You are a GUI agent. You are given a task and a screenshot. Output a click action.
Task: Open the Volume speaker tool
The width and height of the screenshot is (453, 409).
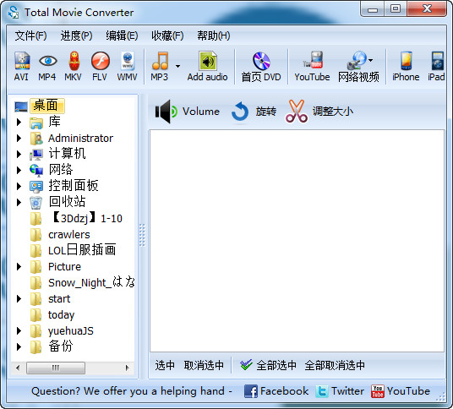pyautogui.click(x=166, y=112)
